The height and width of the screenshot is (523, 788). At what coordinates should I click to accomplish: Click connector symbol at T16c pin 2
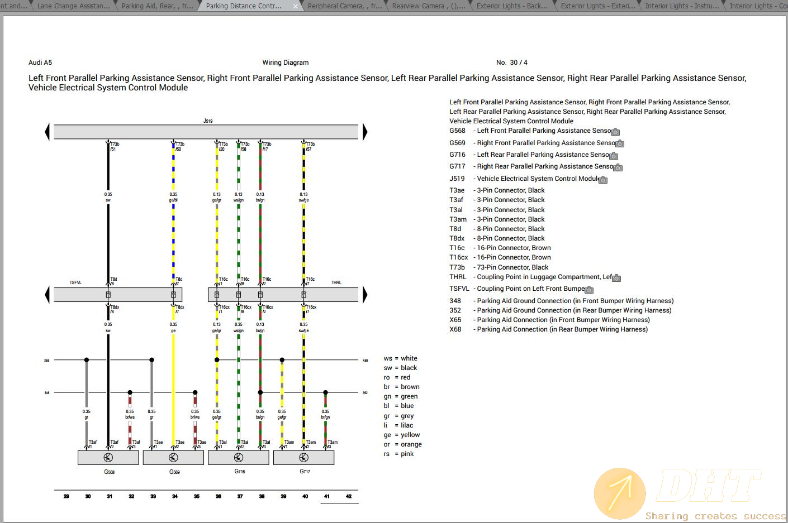tap(260, 295)
